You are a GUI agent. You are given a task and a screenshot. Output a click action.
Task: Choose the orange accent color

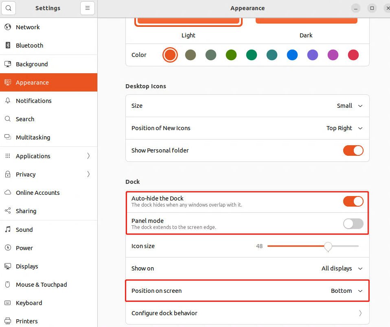[170, 55]
